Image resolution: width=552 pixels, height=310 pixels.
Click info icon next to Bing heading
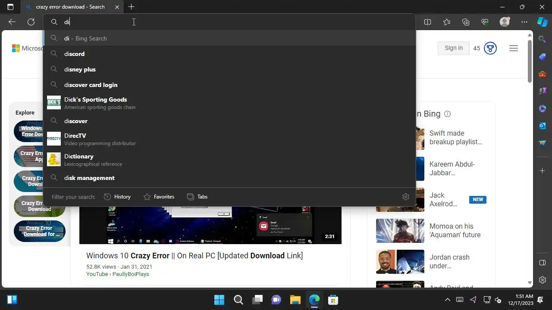point(447,114)
